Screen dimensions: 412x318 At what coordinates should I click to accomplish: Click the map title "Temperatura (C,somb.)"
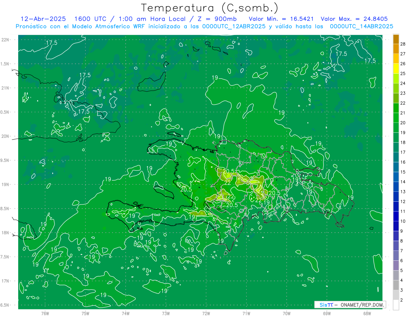[210, 8]
